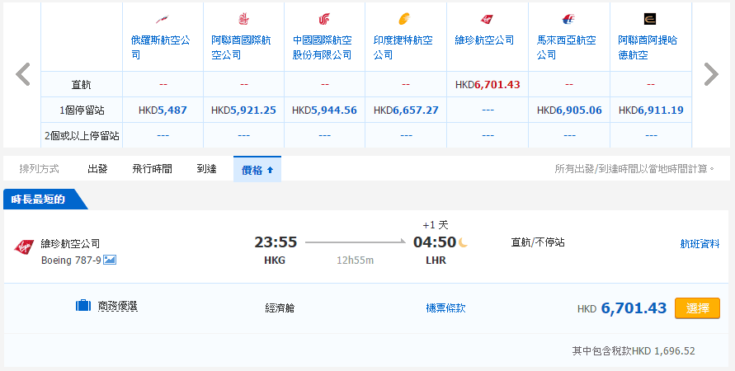
Task: Click the Jet Airways logo icon
Action: 405,19
